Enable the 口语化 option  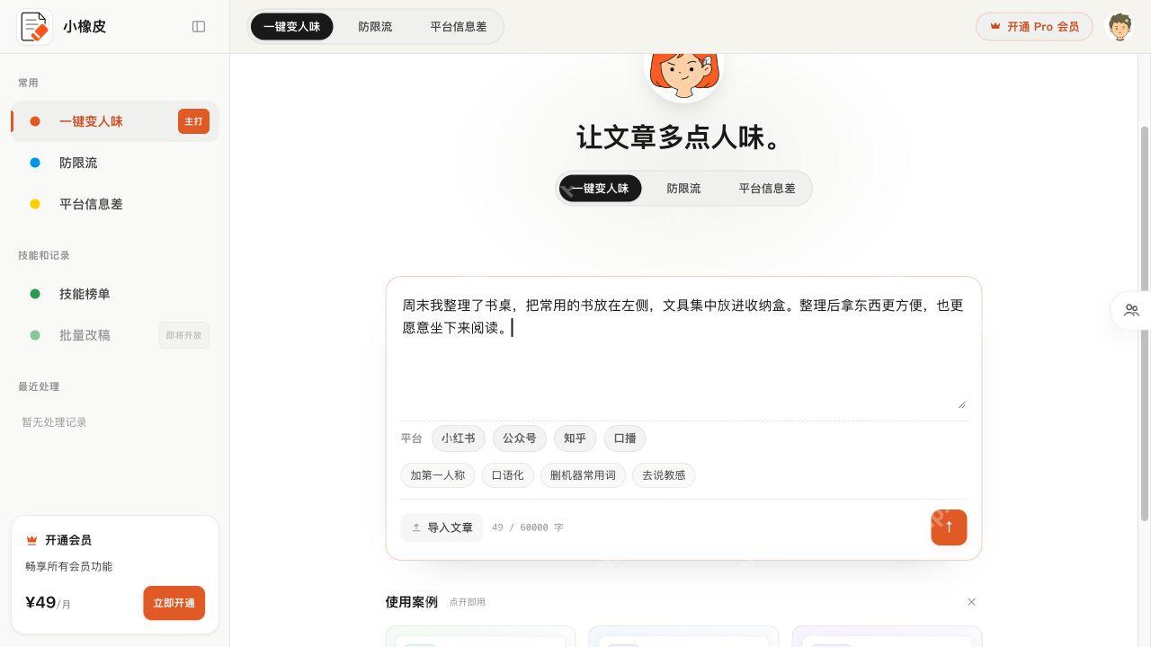(x=508, y=475)
